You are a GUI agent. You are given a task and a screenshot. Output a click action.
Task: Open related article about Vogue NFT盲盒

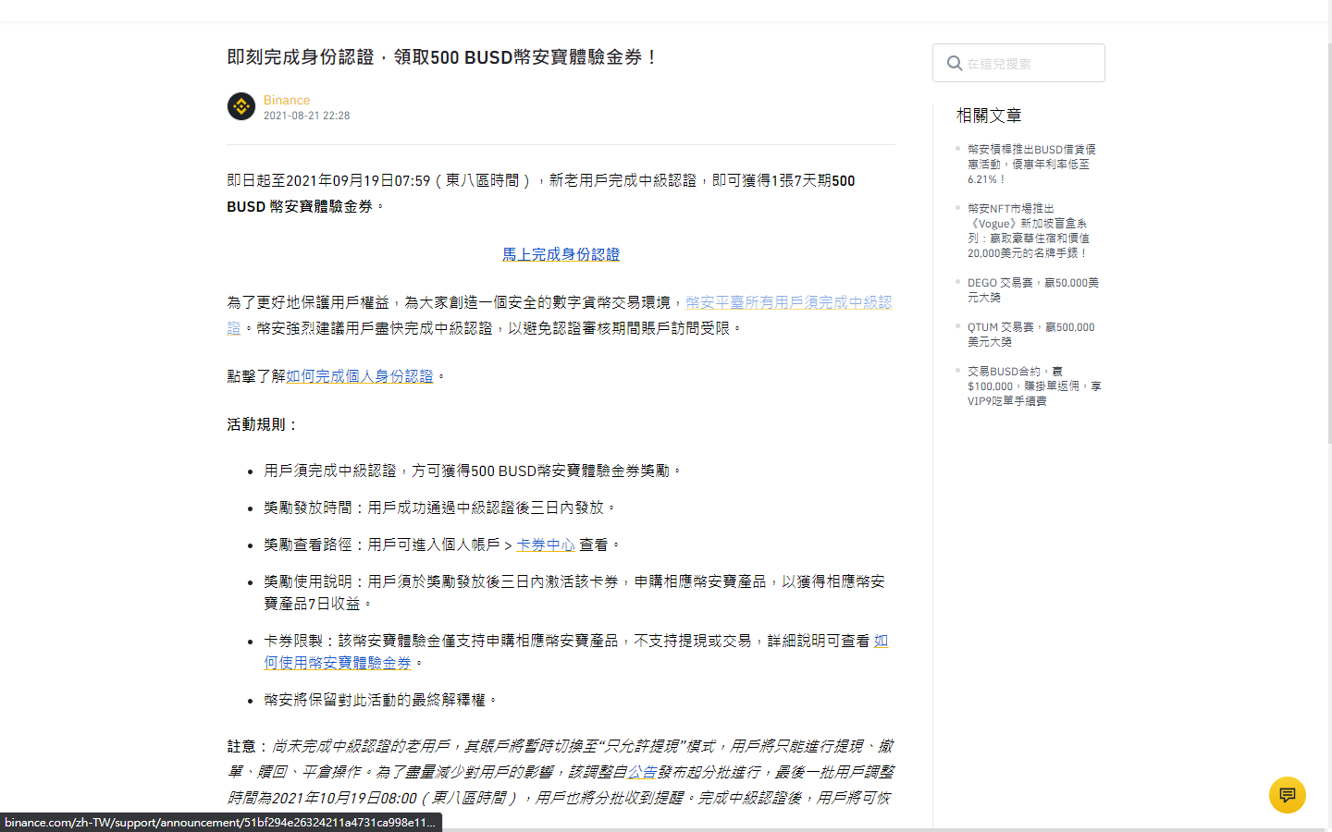(1029, 230)
